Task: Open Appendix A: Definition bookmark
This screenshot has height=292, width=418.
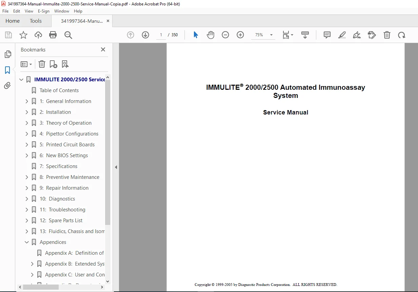Action: tap(75, 253)
